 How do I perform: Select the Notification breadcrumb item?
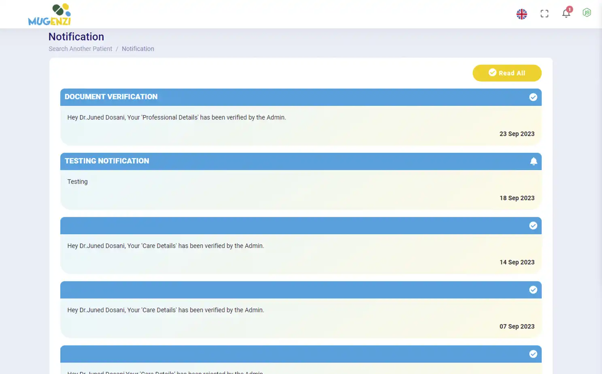[x=138, y=49]
